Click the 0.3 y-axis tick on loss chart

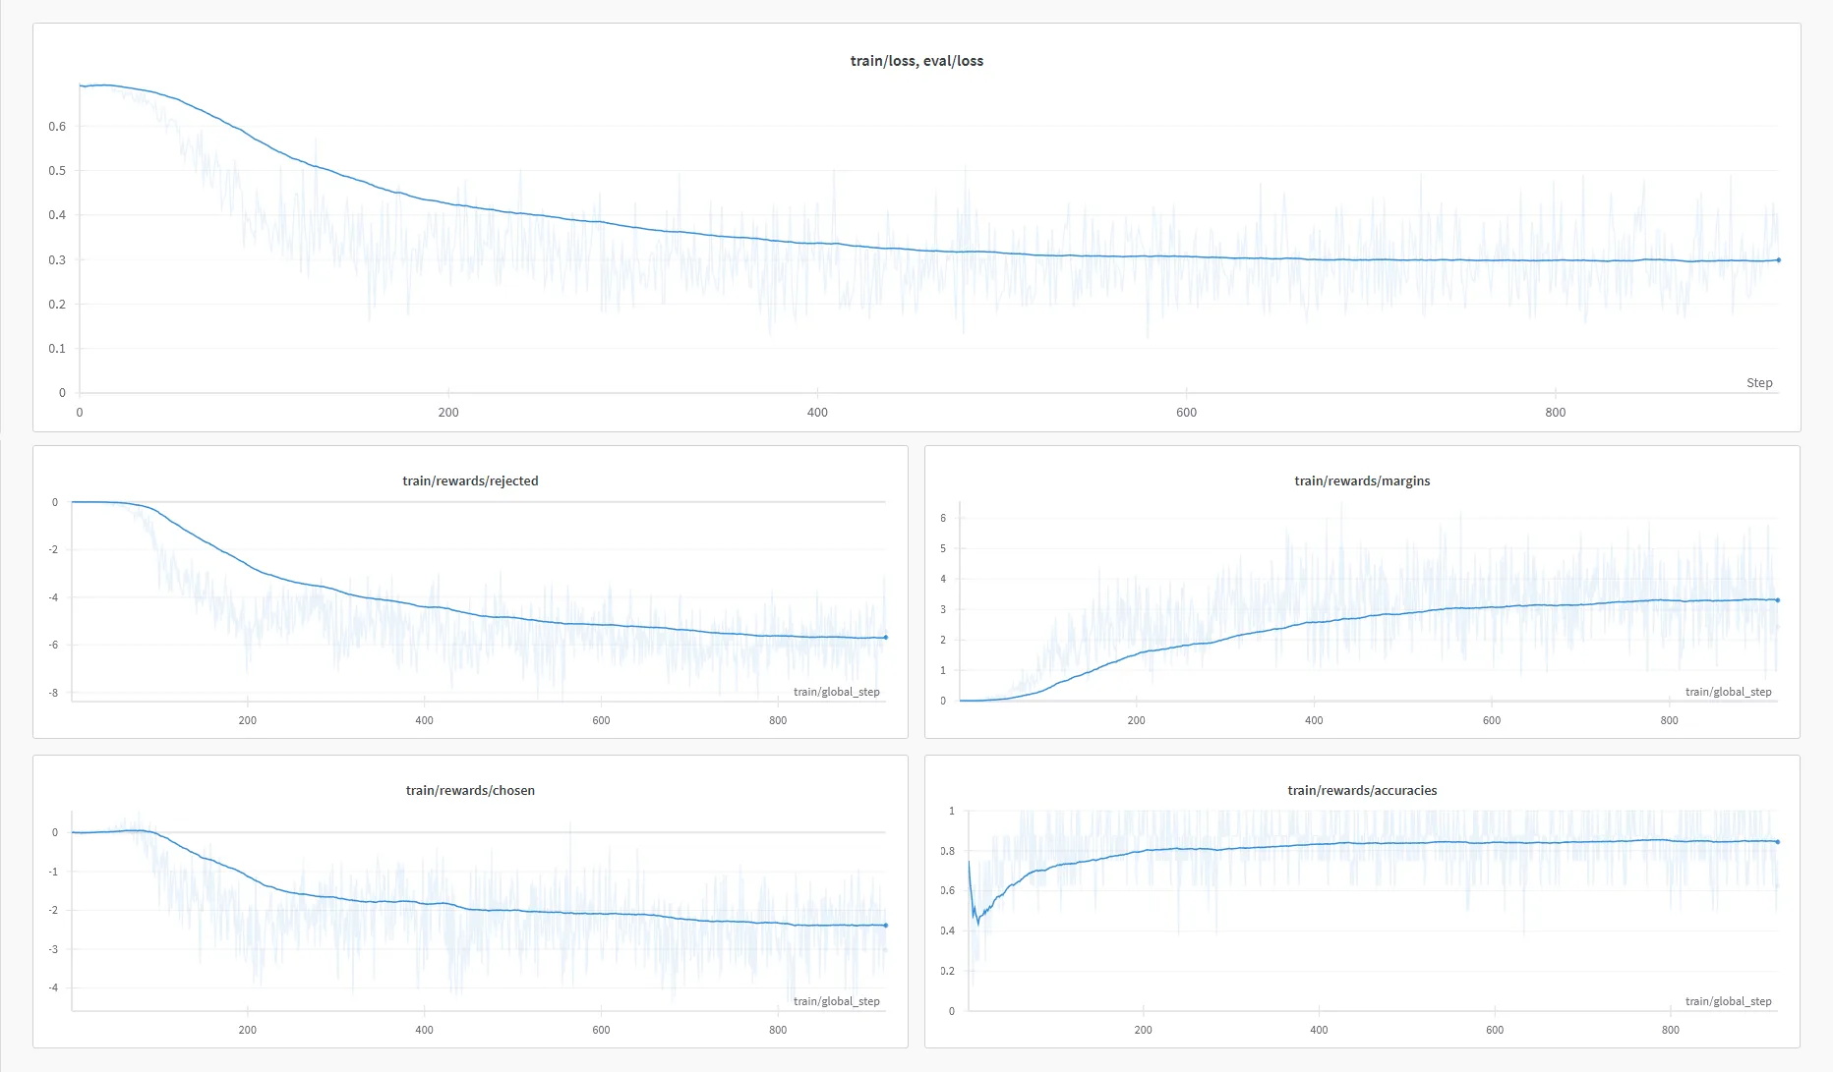coord(57,260)
